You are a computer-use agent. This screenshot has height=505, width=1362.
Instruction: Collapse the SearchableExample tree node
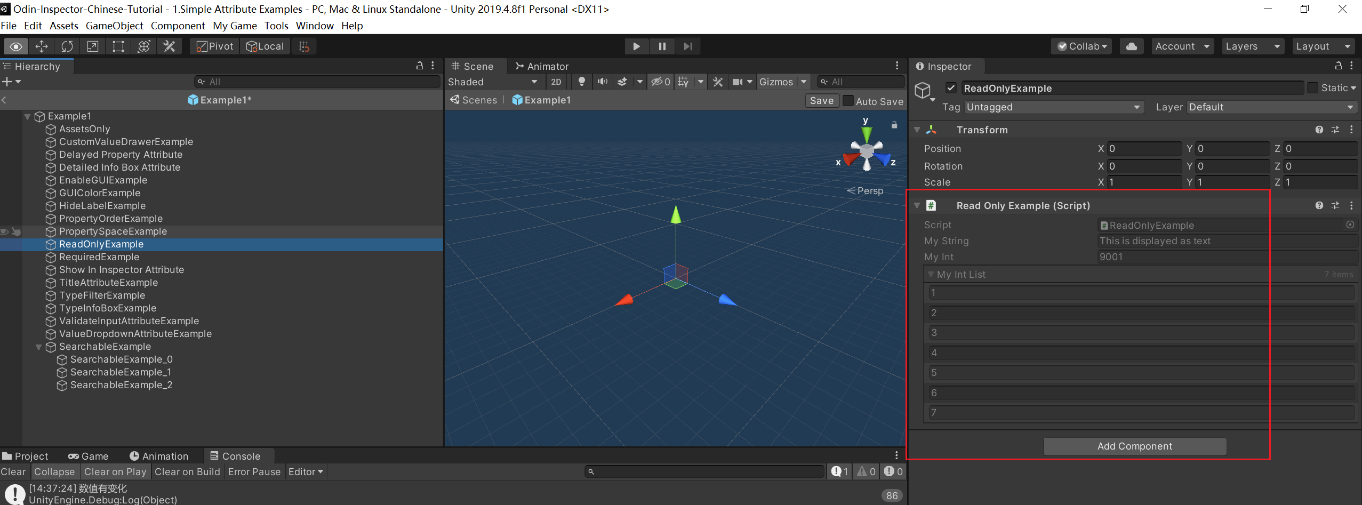38,347
